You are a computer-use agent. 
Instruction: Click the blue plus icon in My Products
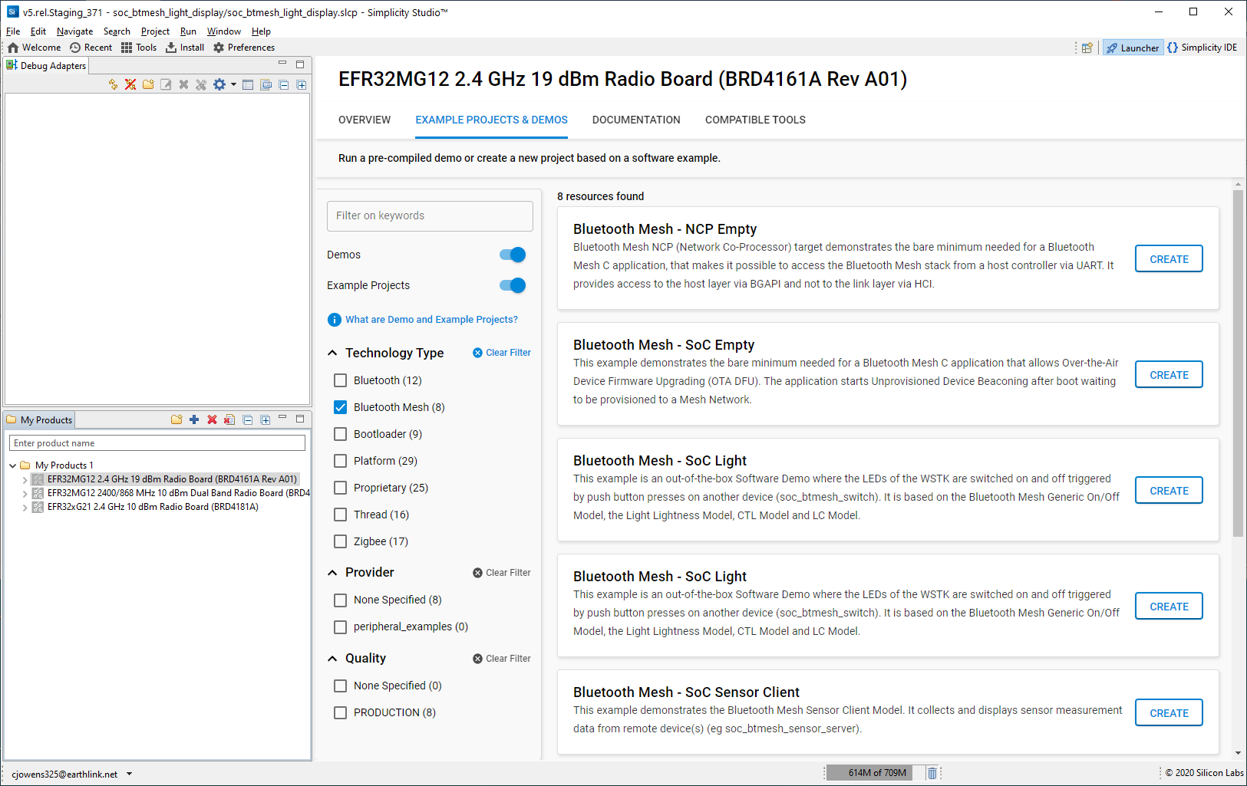(194, 419)
